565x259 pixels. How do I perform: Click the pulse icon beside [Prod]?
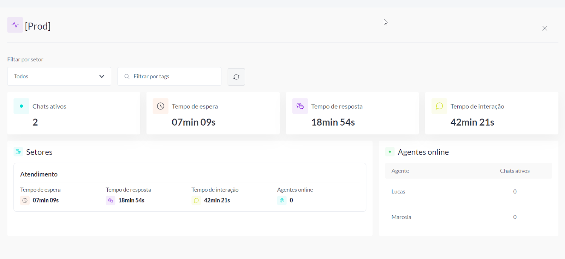(15, 25)
